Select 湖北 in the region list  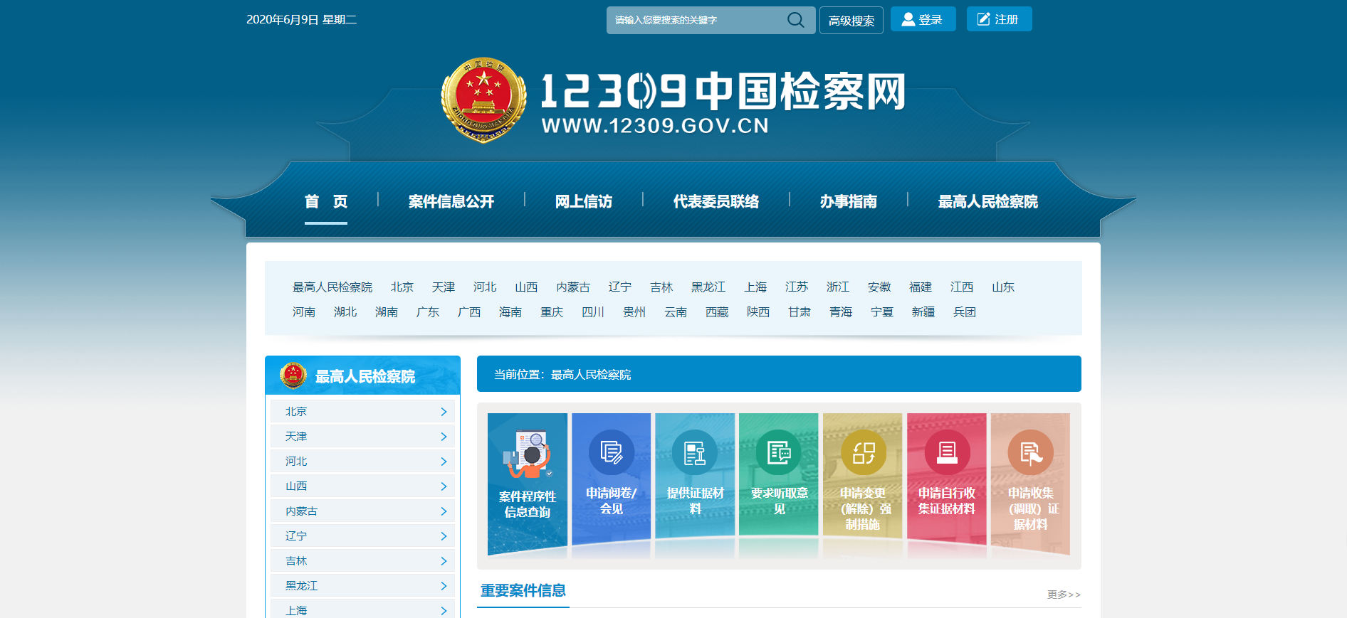coord(345,312)
